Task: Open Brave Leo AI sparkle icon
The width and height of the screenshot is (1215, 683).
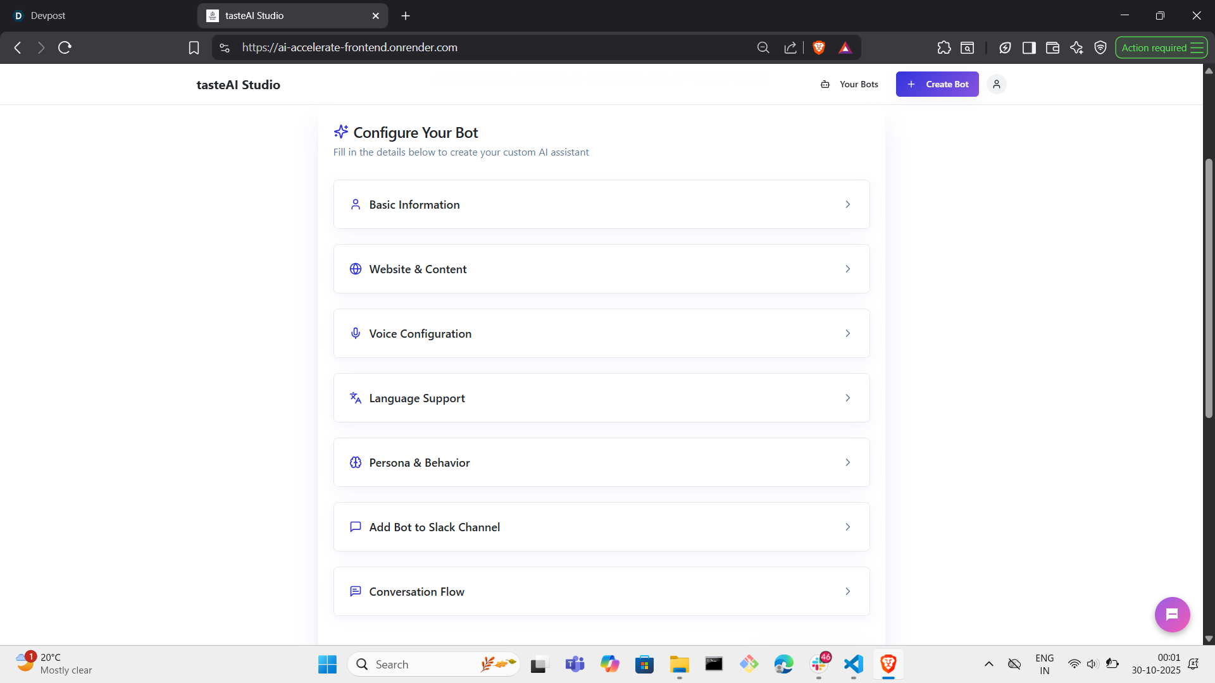Action: coord(1076,47)
